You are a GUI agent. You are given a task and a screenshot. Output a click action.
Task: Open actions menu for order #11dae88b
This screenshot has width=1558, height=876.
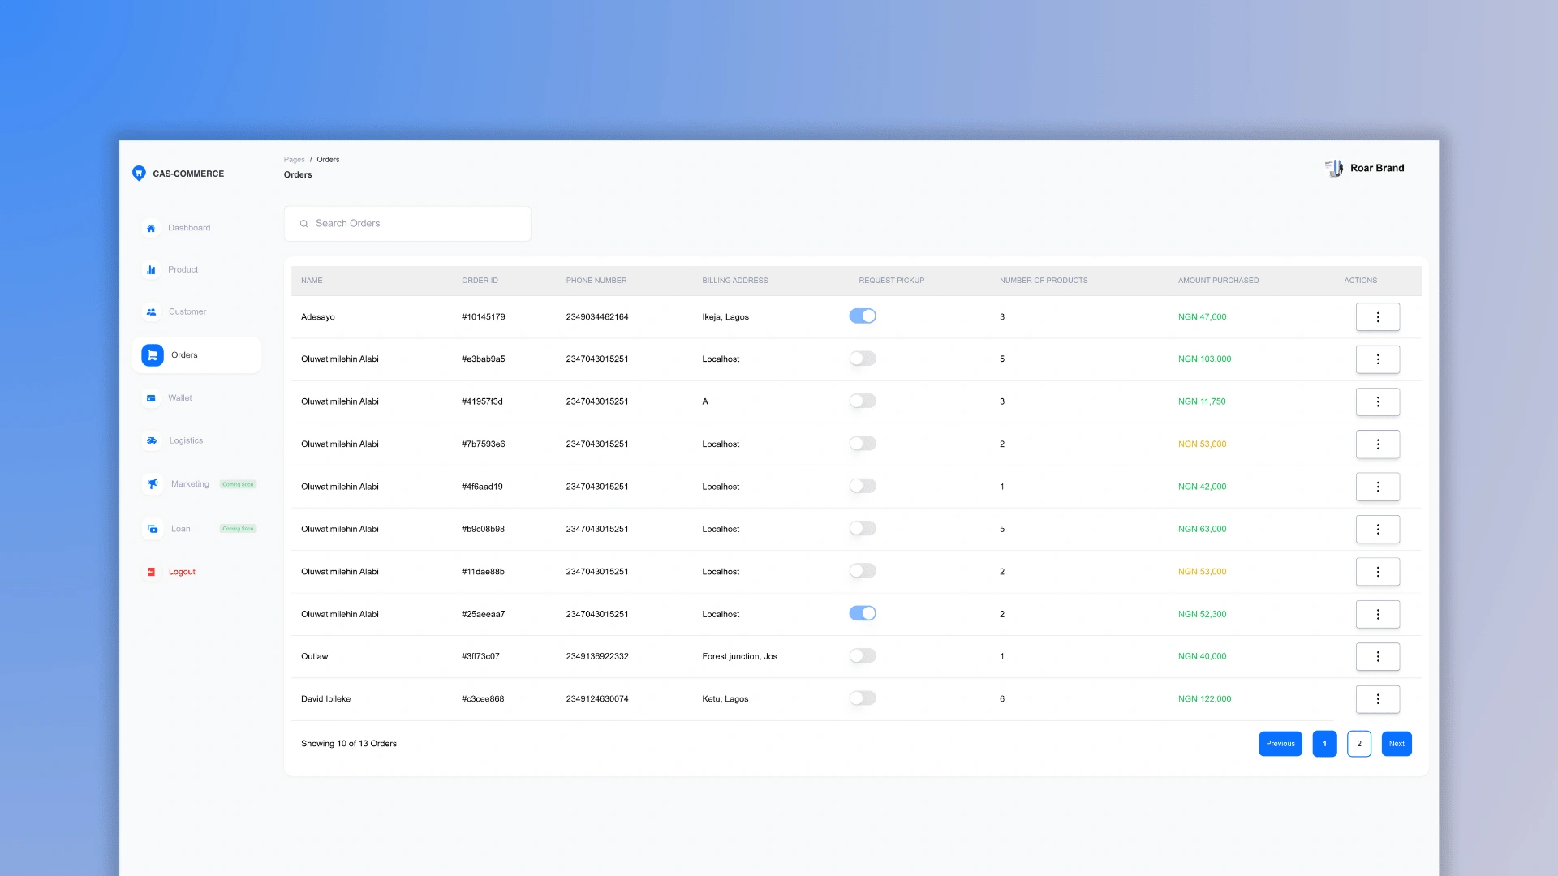[1378, 572]
